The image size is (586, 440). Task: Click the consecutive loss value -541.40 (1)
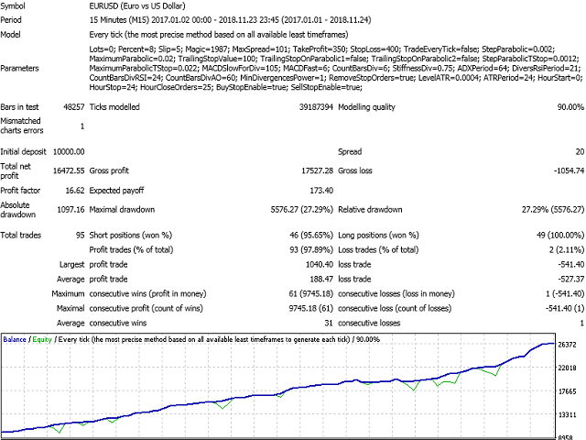click(565, 308)
